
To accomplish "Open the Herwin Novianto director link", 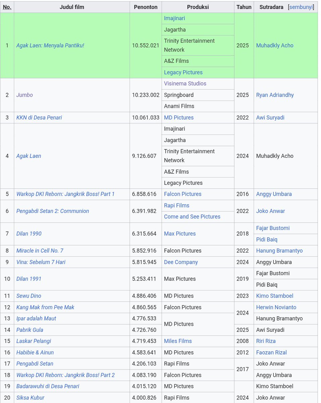I will pyautogui.click(x=276, y=307).
